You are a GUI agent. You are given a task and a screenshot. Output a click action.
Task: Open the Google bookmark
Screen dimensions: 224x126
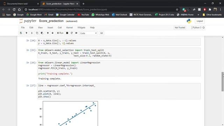click(19, 15)
